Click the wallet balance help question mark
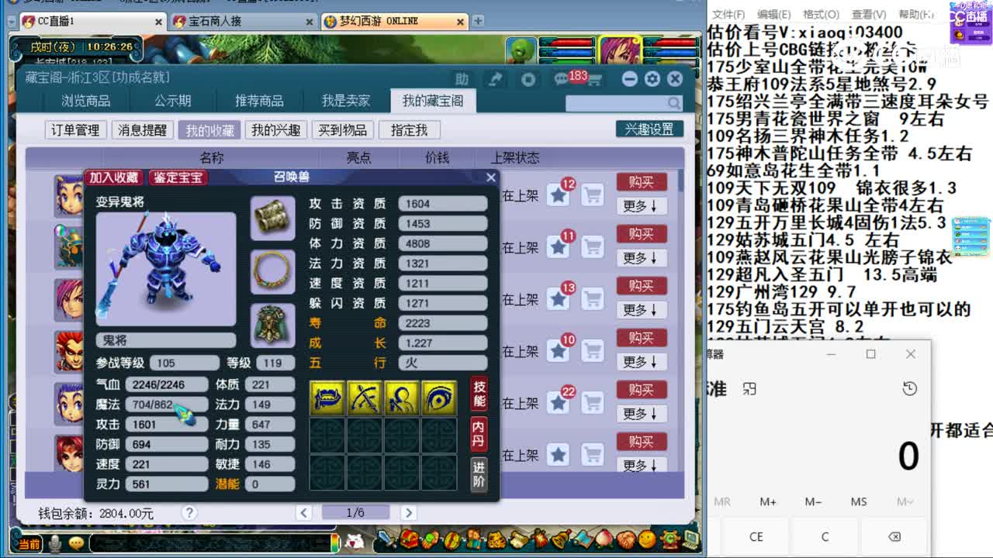The height and width of the screenshot is (558, 993). pyautogui.click(x=189, y=513)
